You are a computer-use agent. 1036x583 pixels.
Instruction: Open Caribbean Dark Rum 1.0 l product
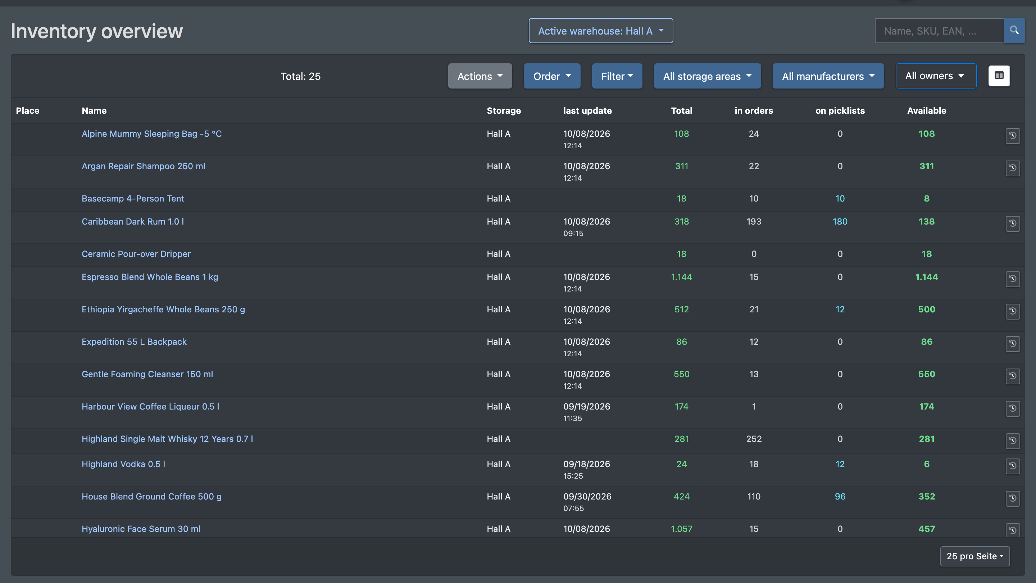pos(133,221)
